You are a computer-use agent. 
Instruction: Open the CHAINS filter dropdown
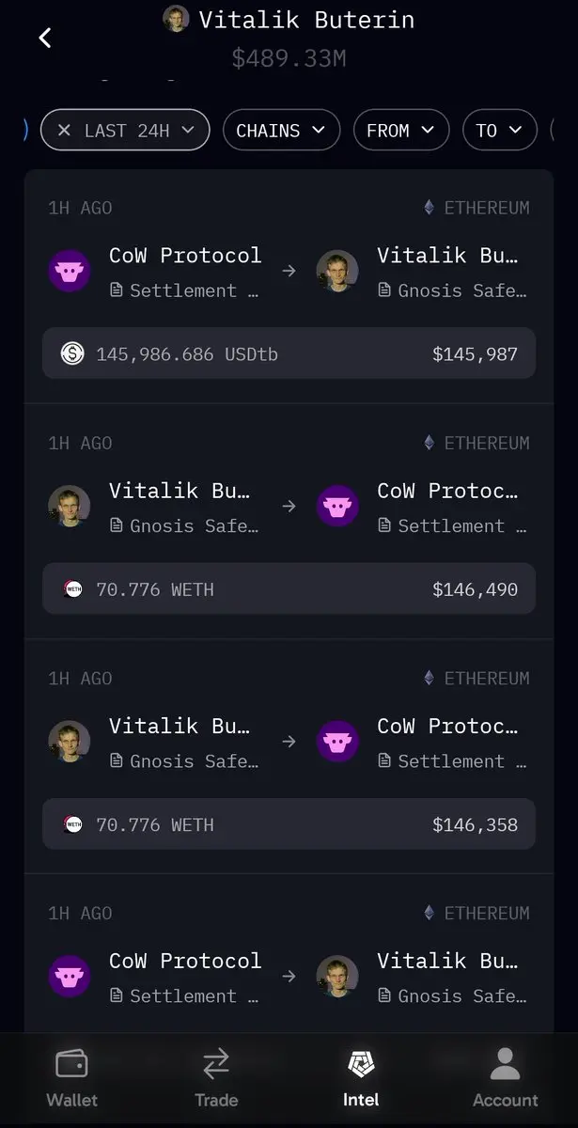(x=280, y=131)
